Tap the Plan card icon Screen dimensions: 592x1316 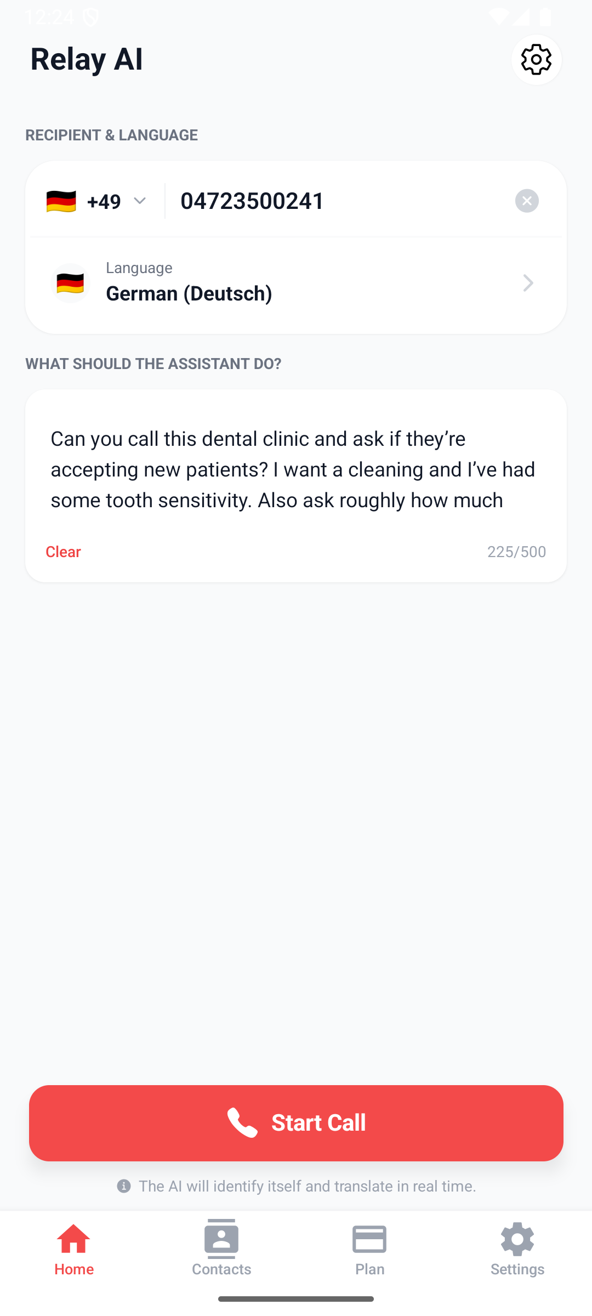click(369, 1239)
